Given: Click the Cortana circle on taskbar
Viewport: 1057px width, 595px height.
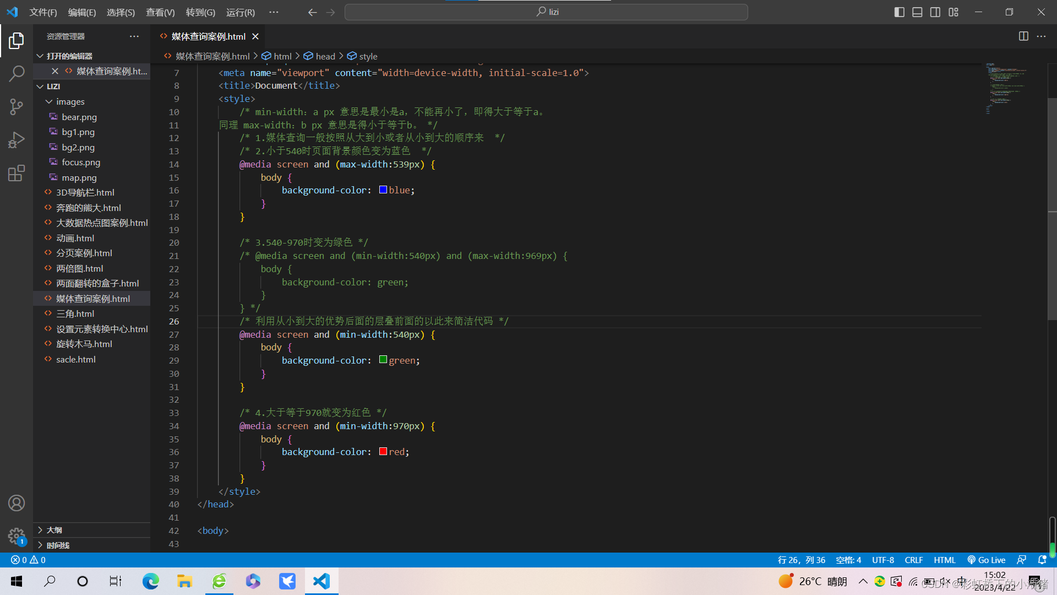Looking at the screenshot, I should pyautogui.click(x=83, y=581).
